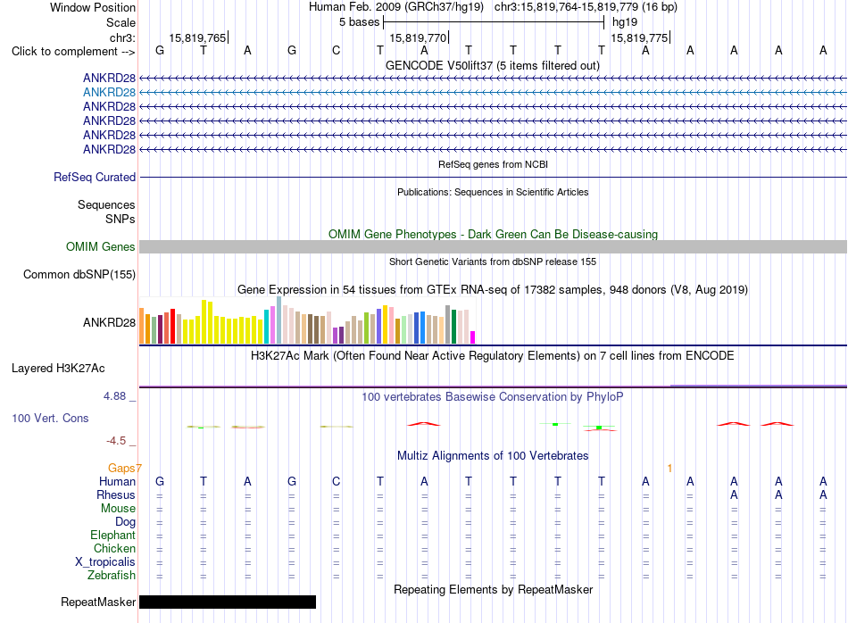Click the gray OMIM Genes bar

(x=493, y=246)
